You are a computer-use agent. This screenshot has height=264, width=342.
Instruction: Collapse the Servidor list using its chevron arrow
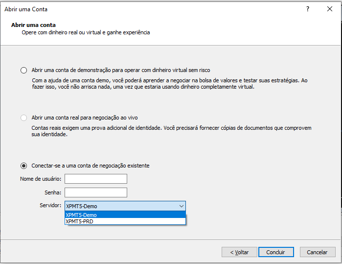tap(181, 206)
